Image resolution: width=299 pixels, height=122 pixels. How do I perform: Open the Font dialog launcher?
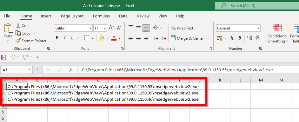point(122,49)
